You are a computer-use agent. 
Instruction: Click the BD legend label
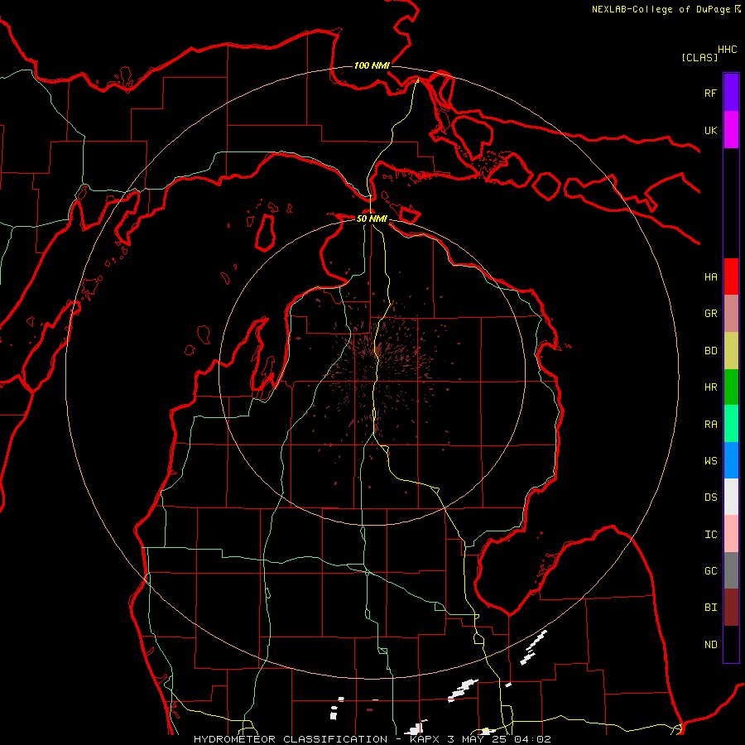tap(710, 351)
